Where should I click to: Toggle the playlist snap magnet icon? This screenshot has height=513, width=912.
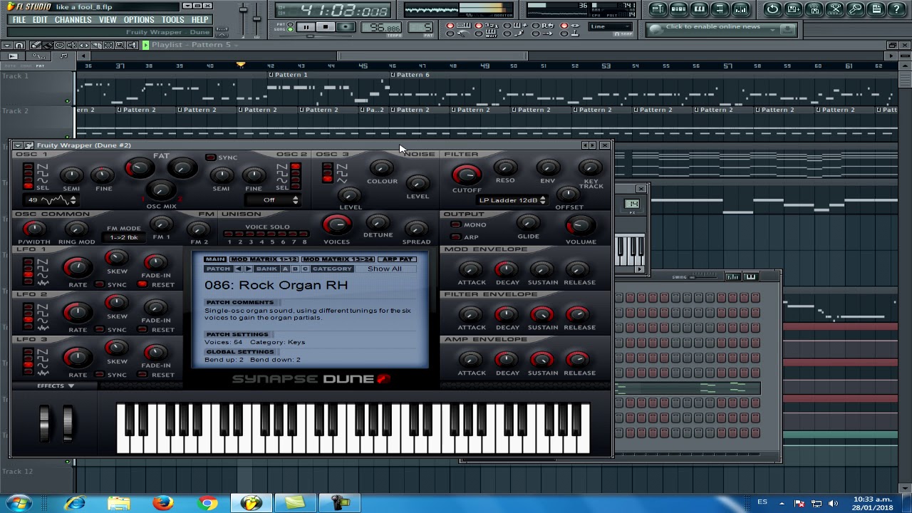coord(19,45)
